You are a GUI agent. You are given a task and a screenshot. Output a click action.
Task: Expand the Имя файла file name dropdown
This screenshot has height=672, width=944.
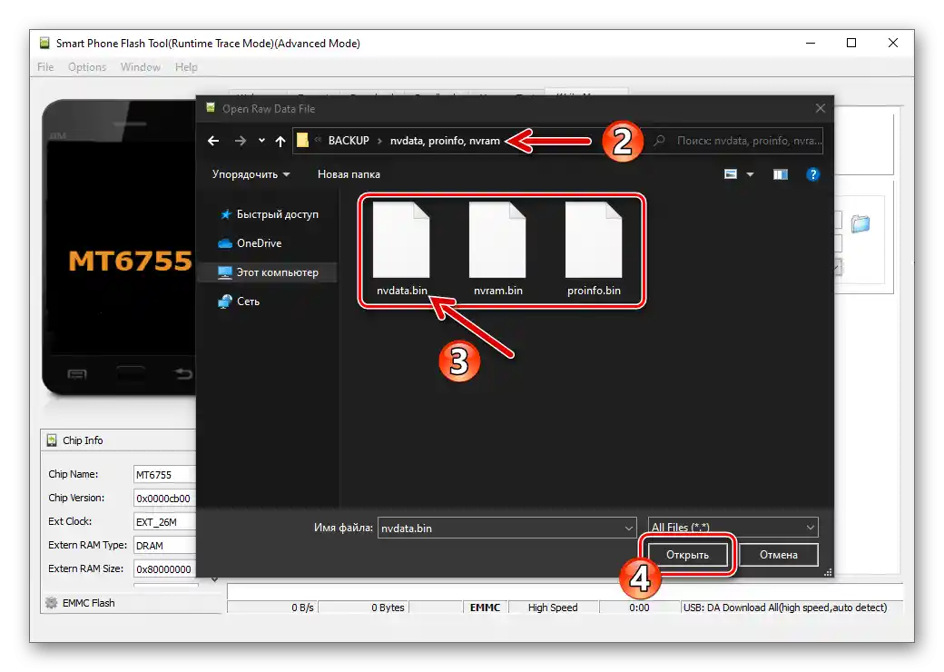click(x=629, y=527)
